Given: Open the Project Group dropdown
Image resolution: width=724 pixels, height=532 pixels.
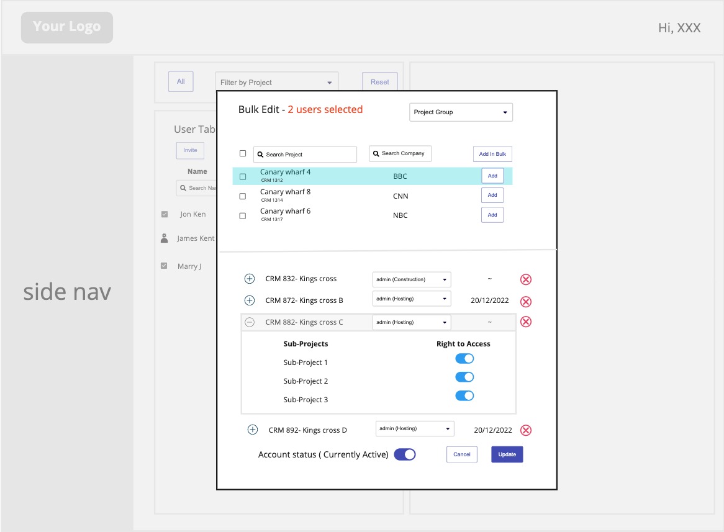Looking at the screenshot, I should [x=461, y=112].
